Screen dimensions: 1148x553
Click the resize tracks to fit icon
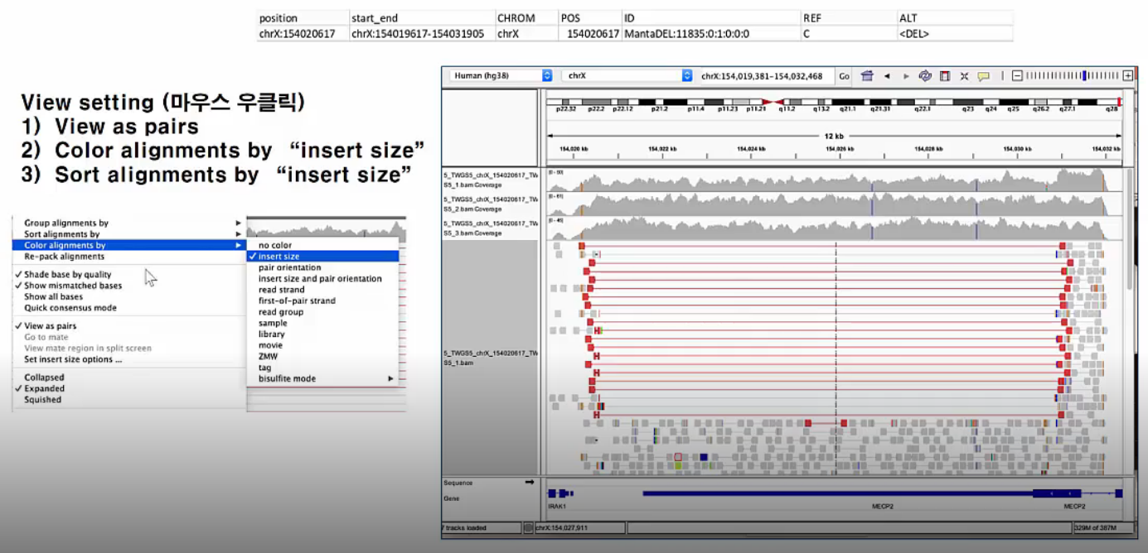pos(964,76)
